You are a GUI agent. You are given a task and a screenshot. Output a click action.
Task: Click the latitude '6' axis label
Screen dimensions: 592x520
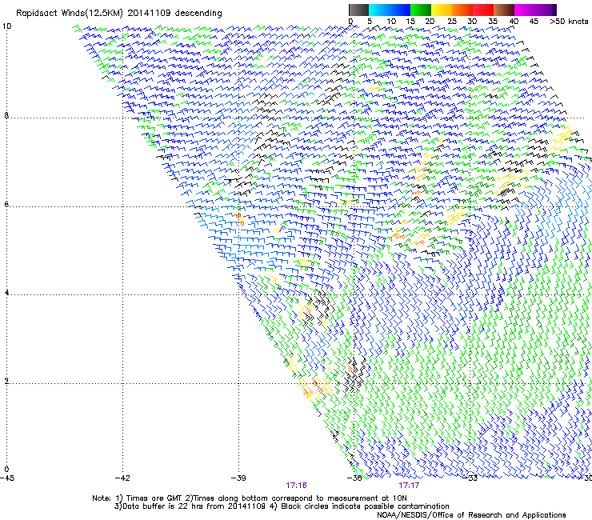(6, 204)
